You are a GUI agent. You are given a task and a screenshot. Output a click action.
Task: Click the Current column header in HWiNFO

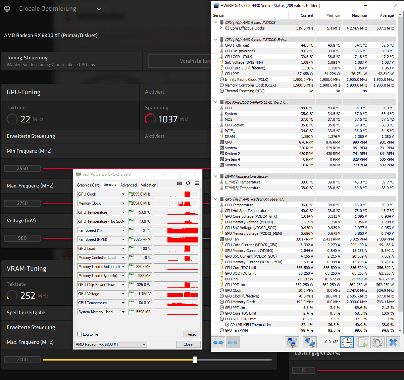point(302,15)
